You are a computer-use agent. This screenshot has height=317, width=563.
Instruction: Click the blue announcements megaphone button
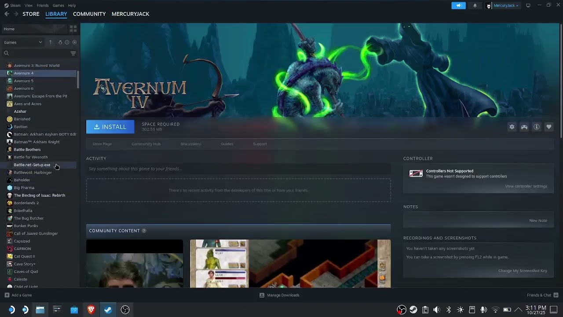point(458,6)
